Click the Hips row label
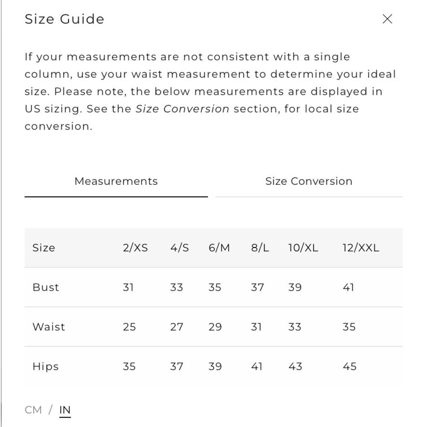This screenshot has height=427, width=427. (46, 366)
